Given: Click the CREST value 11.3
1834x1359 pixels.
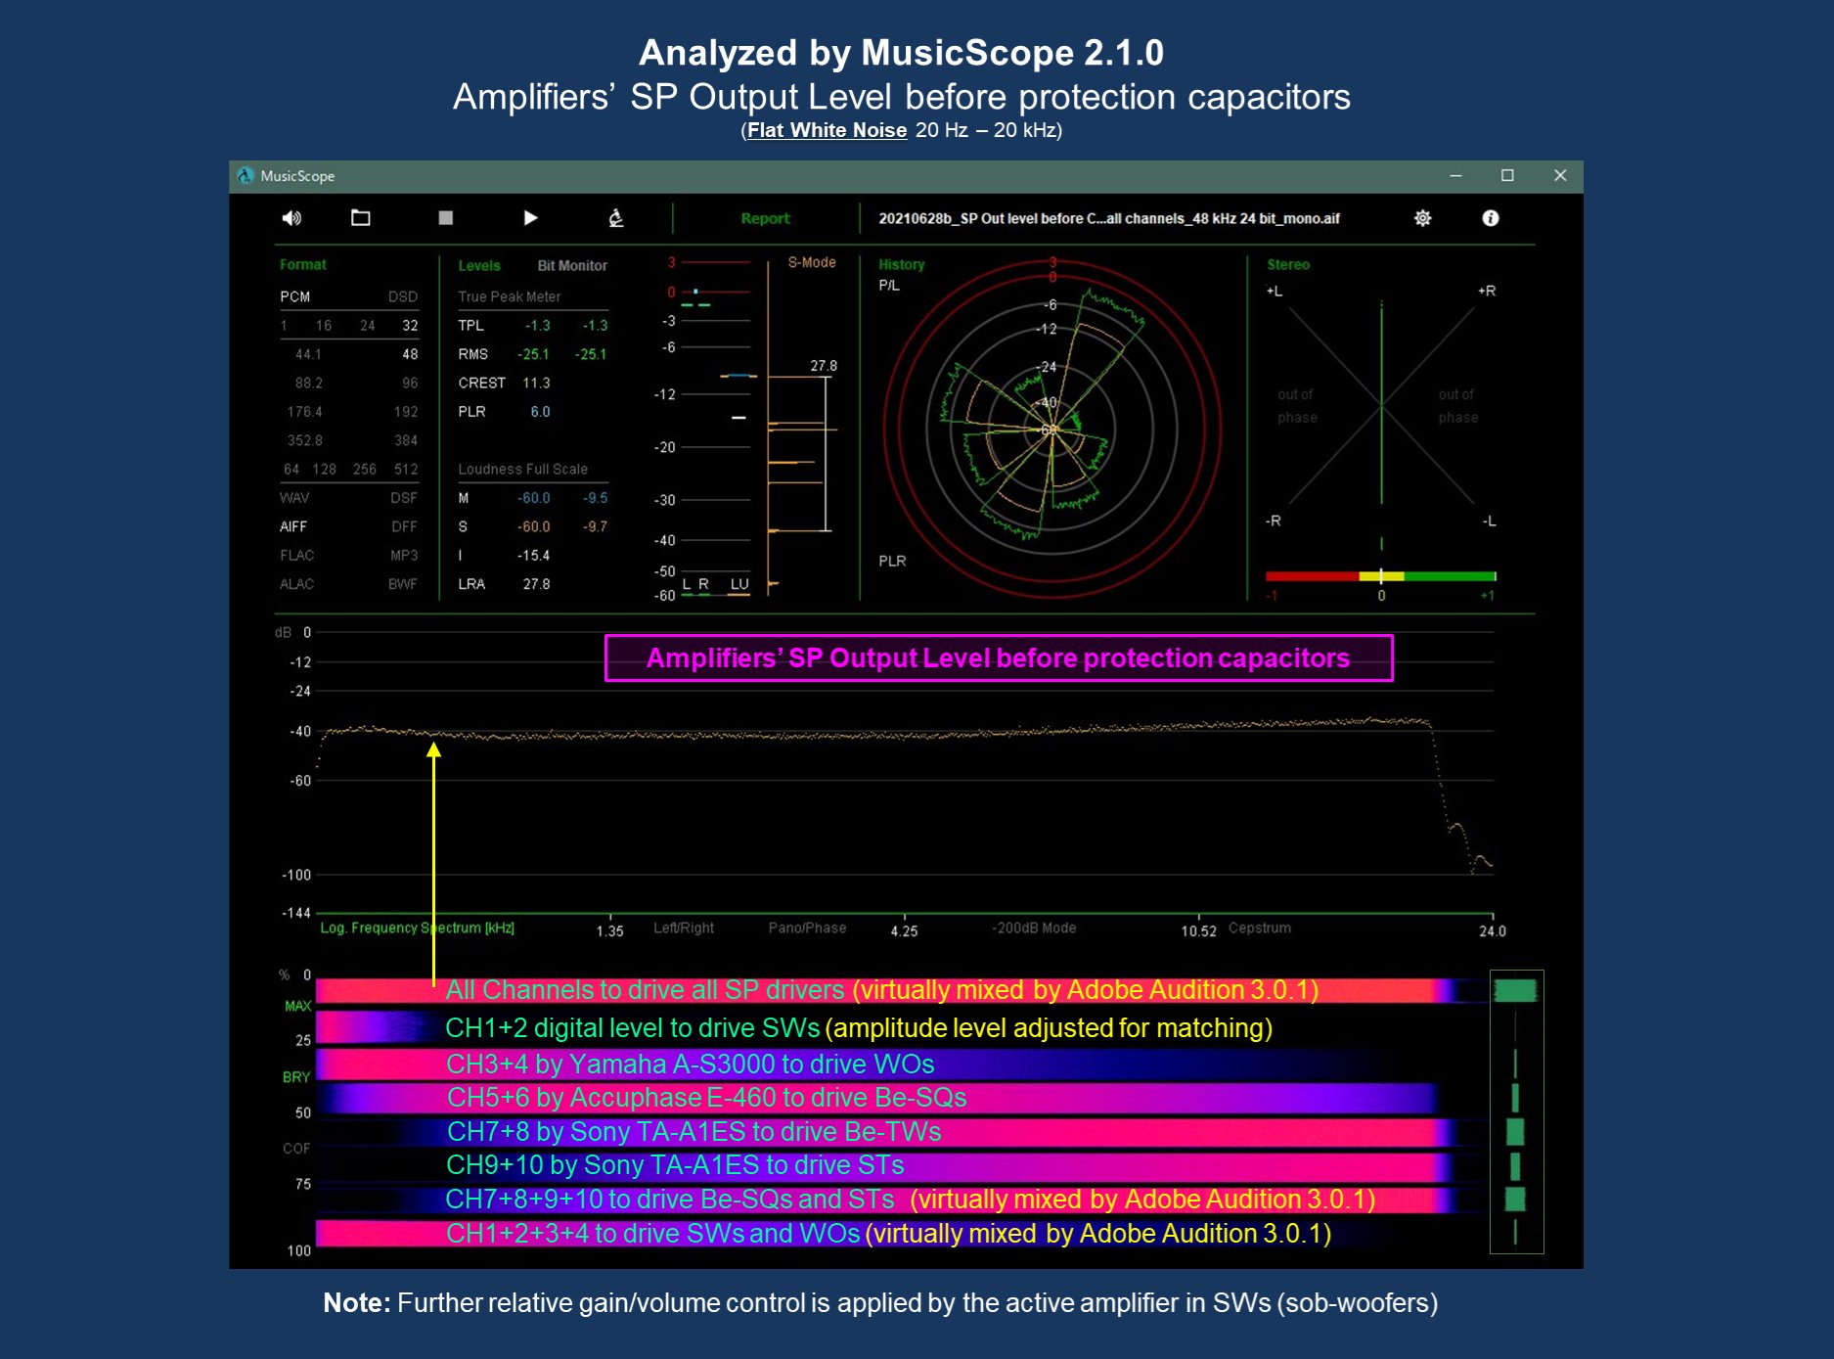Looking at the screenshot, I should [x=536, y=384].
